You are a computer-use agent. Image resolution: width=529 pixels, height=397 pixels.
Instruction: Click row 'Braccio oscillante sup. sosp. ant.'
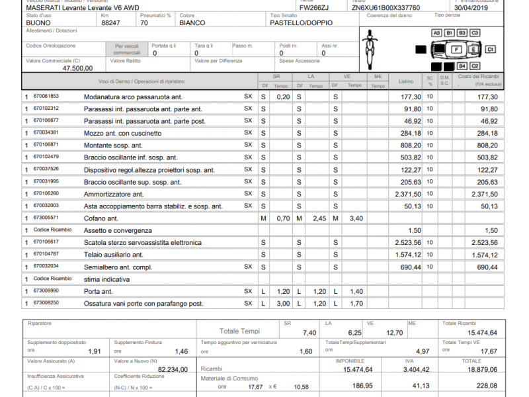tap(263, 182)
